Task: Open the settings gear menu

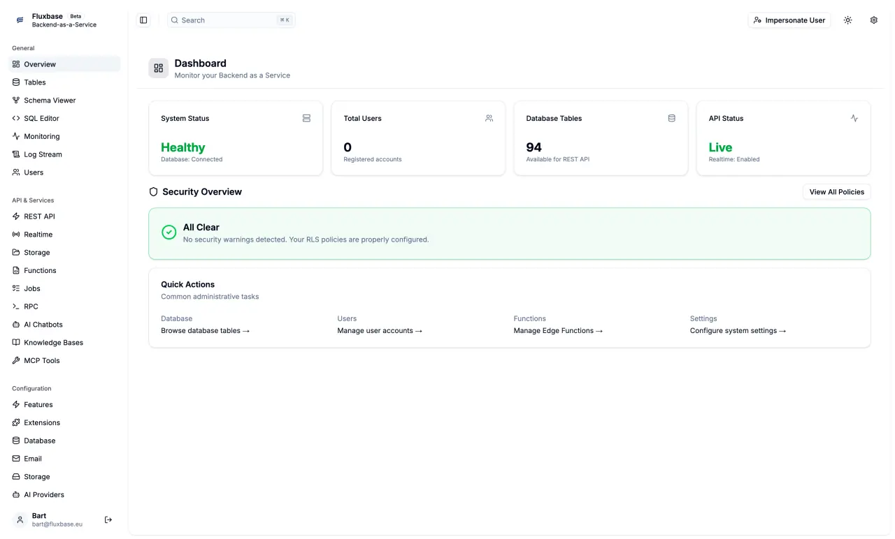Action: pyautogui.click(x=873, y=20)
